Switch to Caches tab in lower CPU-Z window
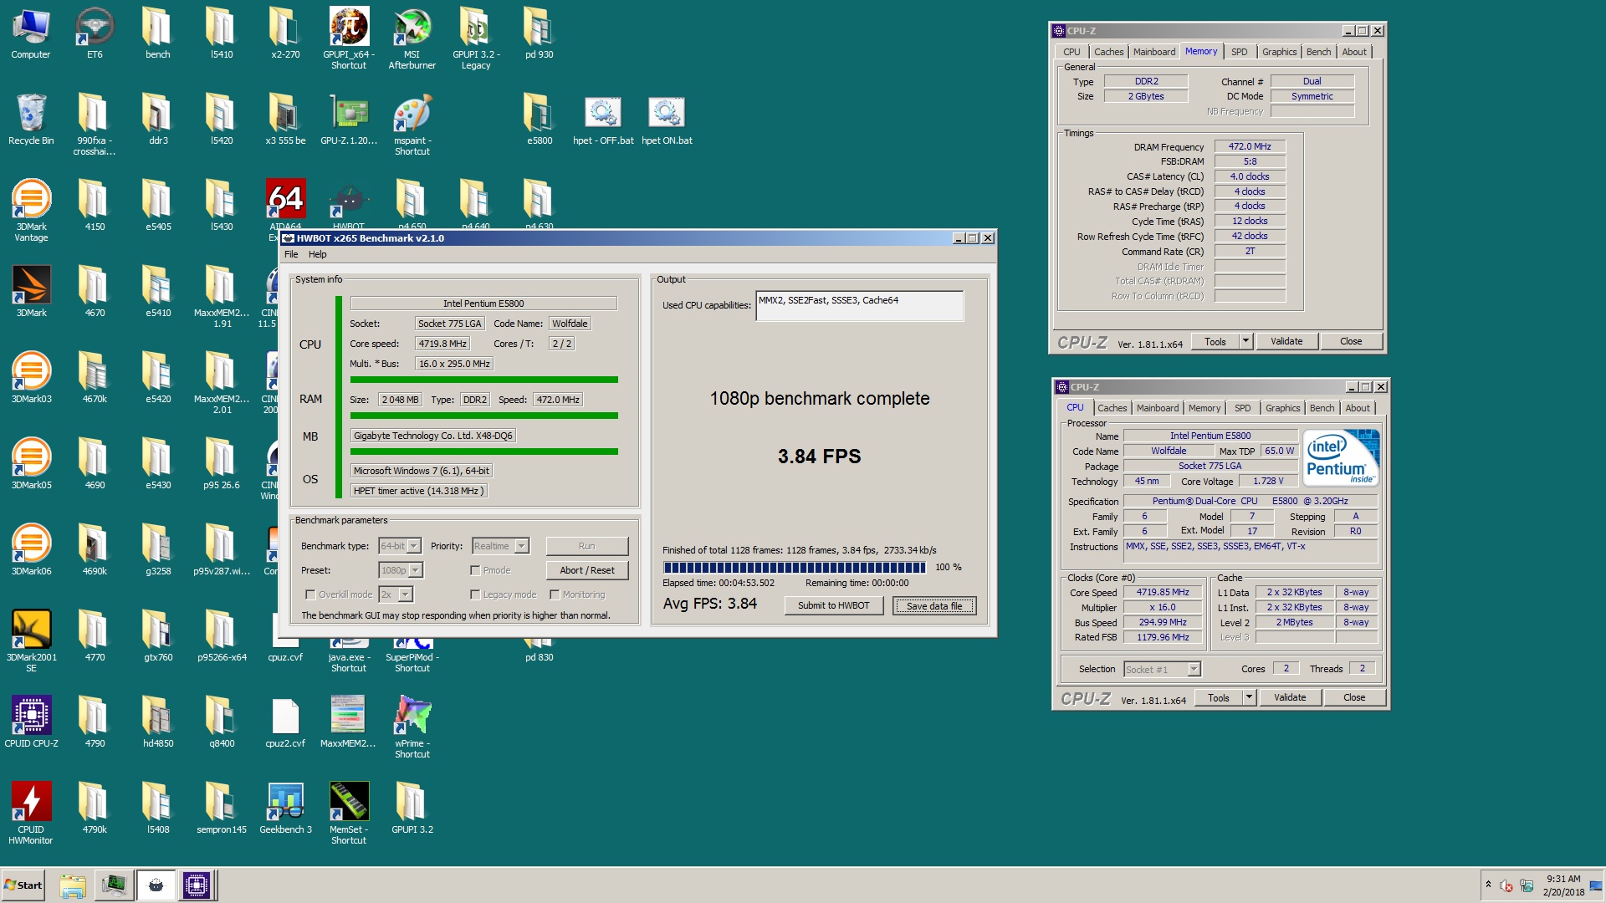 1112,408
